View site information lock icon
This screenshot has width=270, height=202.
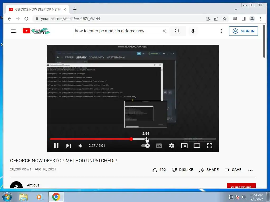tap(37, 19)
